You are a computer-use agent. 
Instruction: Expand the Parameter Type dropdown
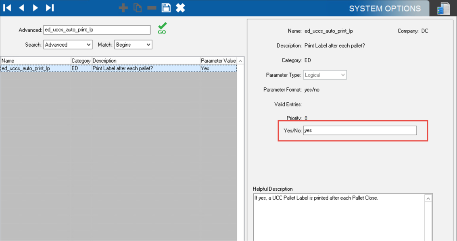[325, 75]
